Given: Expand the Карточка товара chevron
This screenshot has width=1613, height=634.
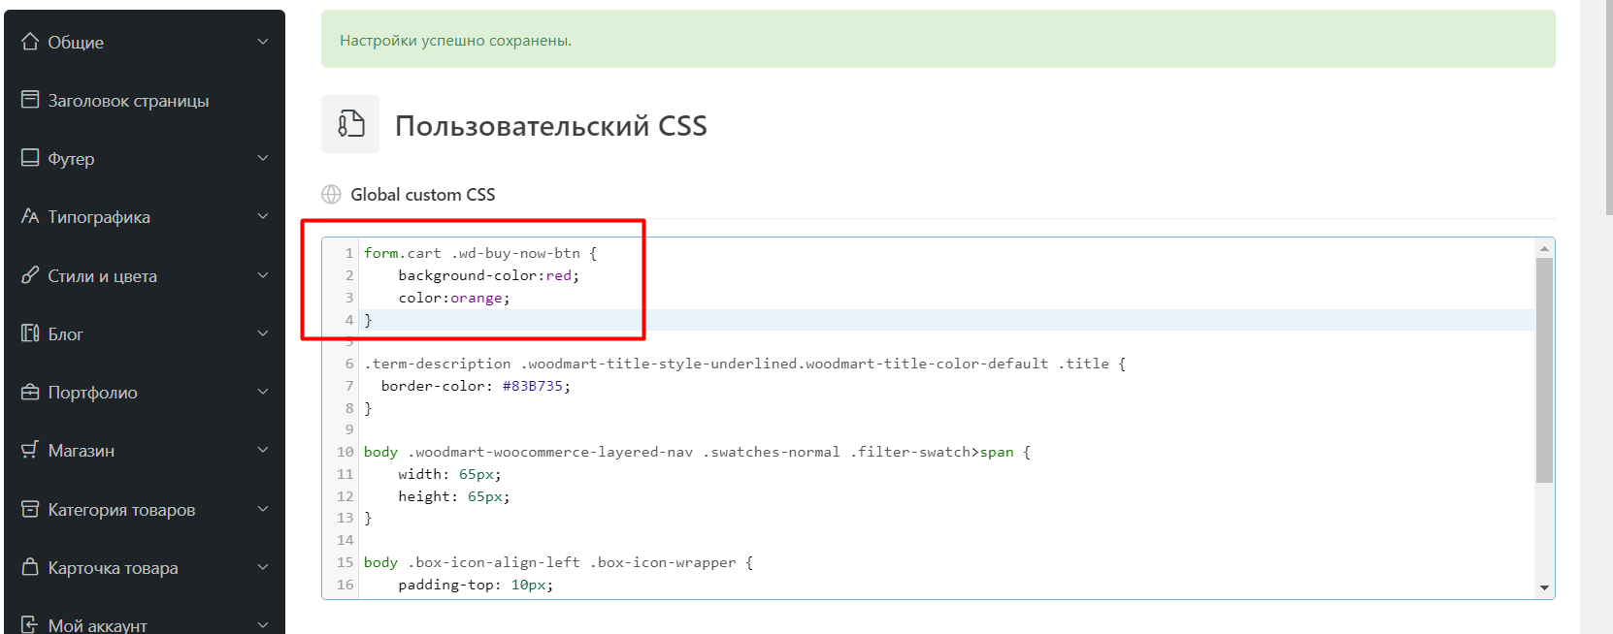Looking at the screenshot, I should tap(263, 567).
